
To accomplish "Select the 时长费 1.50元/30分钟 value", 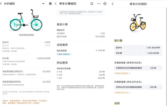I will click(x=43, y=58).
